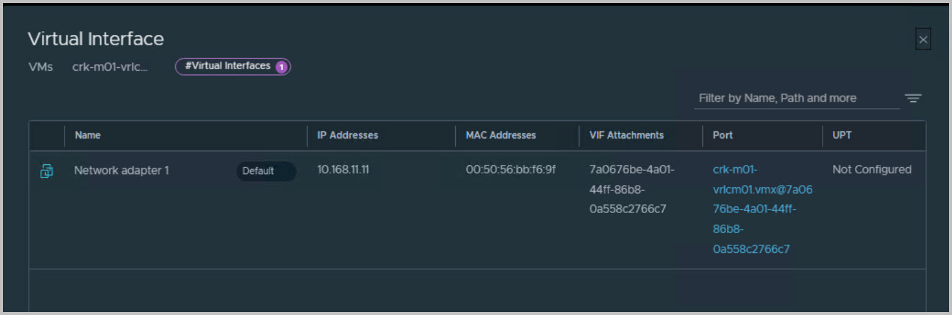This screenshot has width=952, height=315.
Task: Select the #Virtual Interfaces tag
Action: 228,66
